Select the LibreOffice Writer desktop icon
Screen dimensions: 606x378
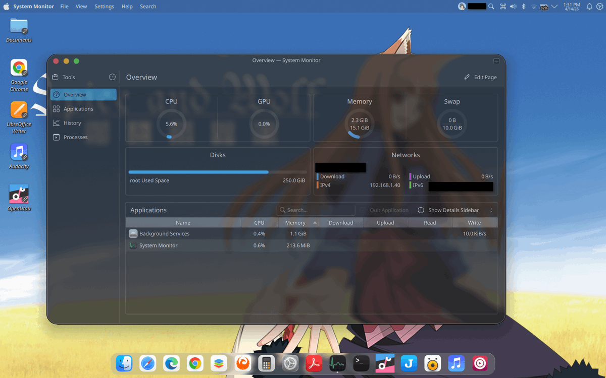pyautogui.click(x=19, y=117)
